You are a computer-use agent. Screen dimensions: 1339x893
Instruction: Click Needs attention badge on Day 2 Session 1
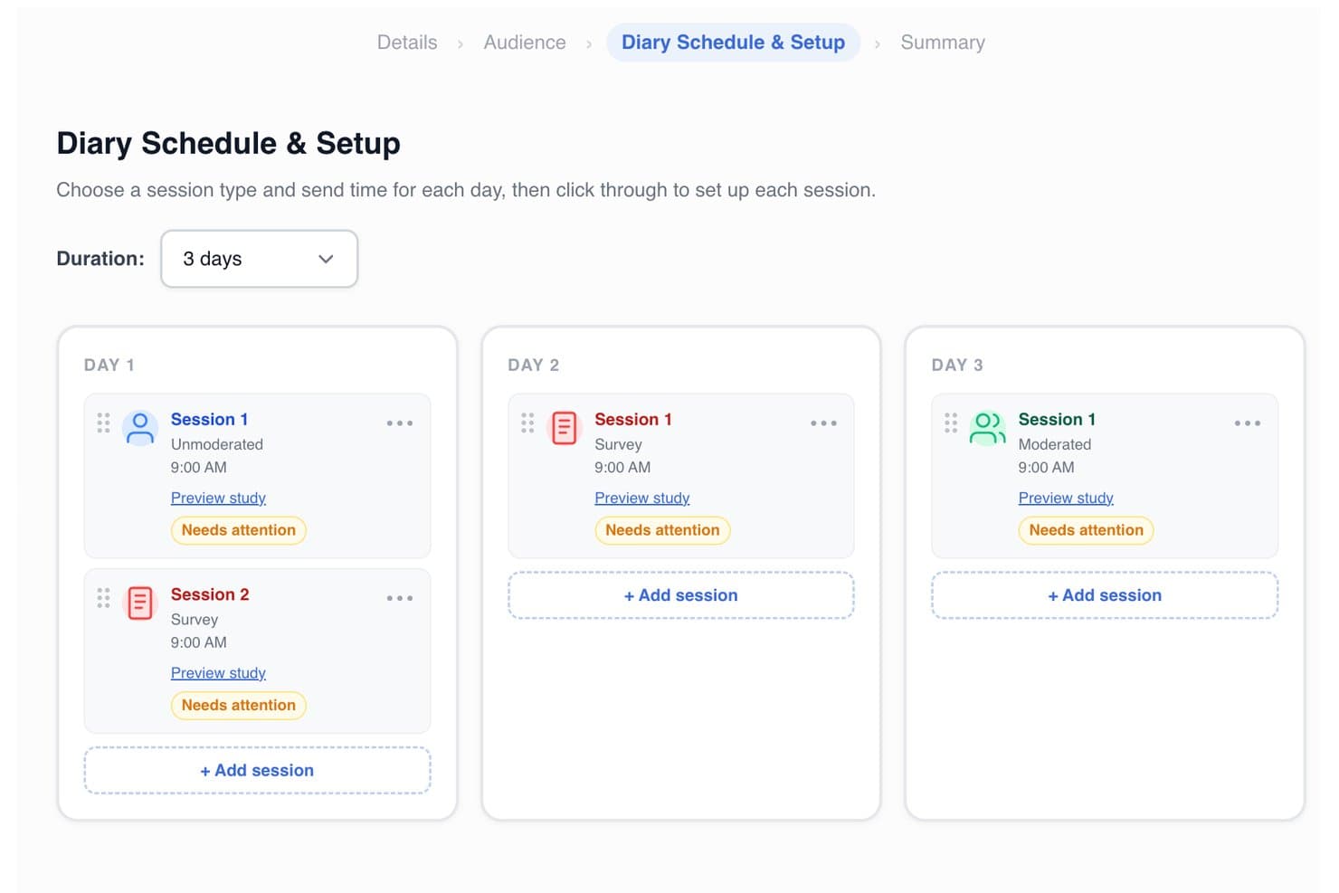point(662,530)
